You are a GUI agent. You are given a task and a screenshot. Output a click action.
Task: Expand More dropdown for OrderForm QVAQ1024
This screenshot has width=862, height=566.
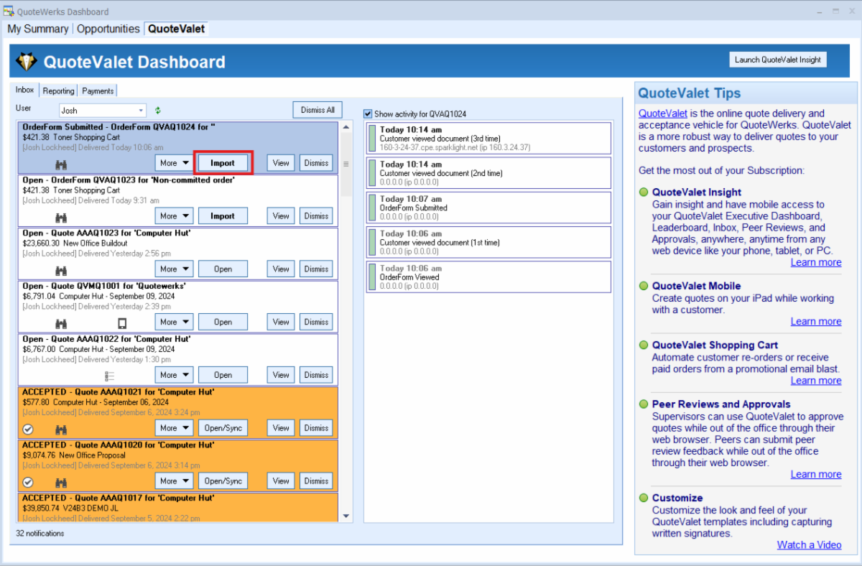point(175,163)
